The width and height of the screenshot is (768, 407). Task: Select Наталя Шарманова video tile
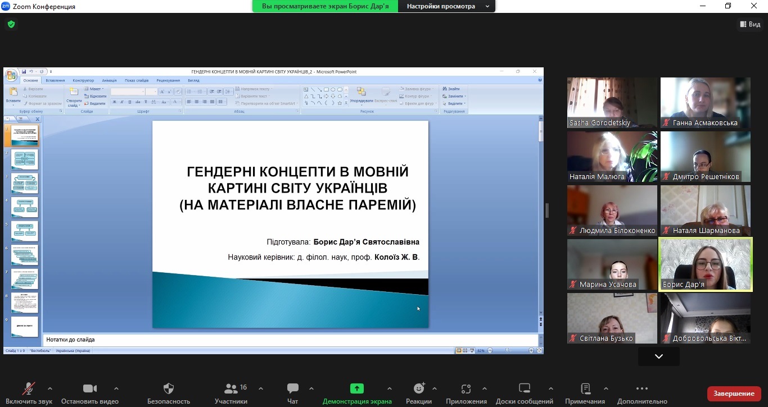point(706,211)
